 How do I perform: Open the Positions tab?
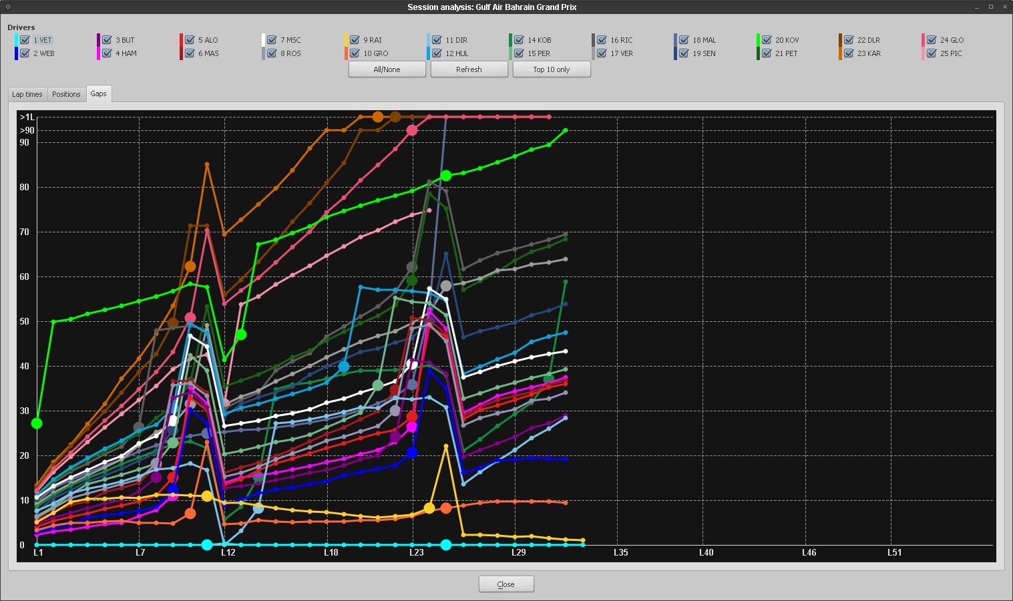coord(66,94)
